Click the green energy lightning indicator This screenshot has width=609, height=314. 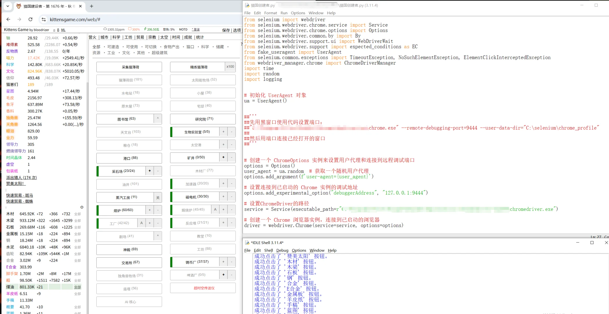(x=151, y=29)
